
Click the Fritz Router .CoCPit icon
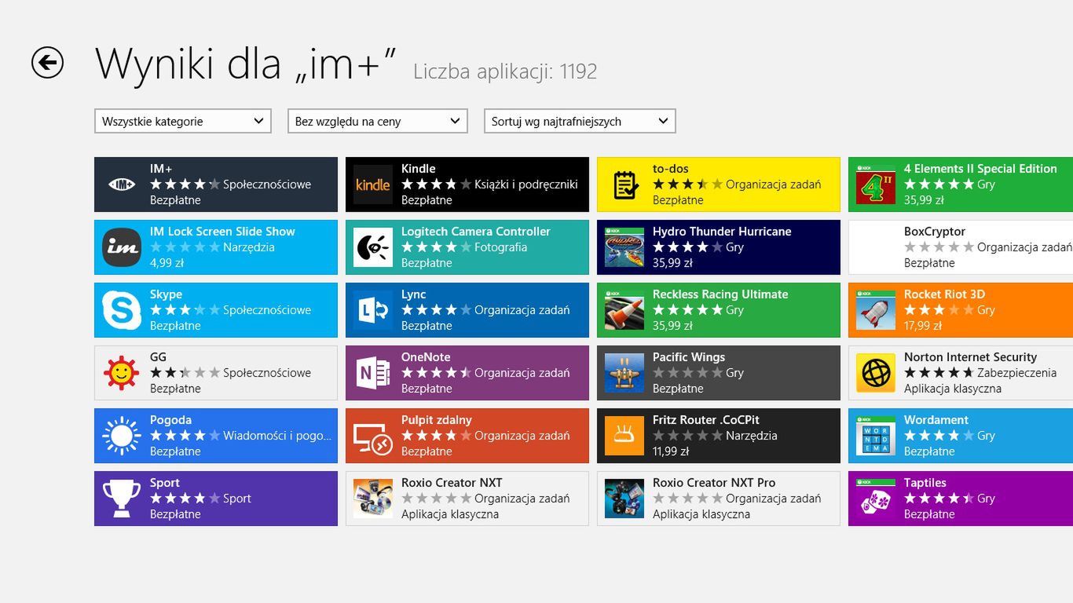pyautogui.click(x=624, y=436)
